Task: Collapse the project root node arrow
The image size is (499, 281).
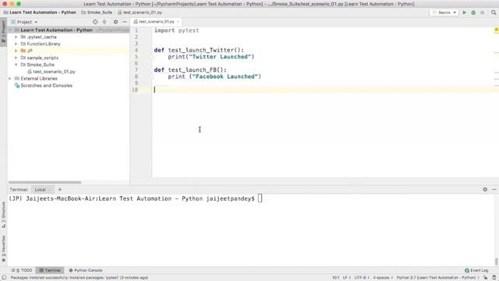Action: (10, 30)
